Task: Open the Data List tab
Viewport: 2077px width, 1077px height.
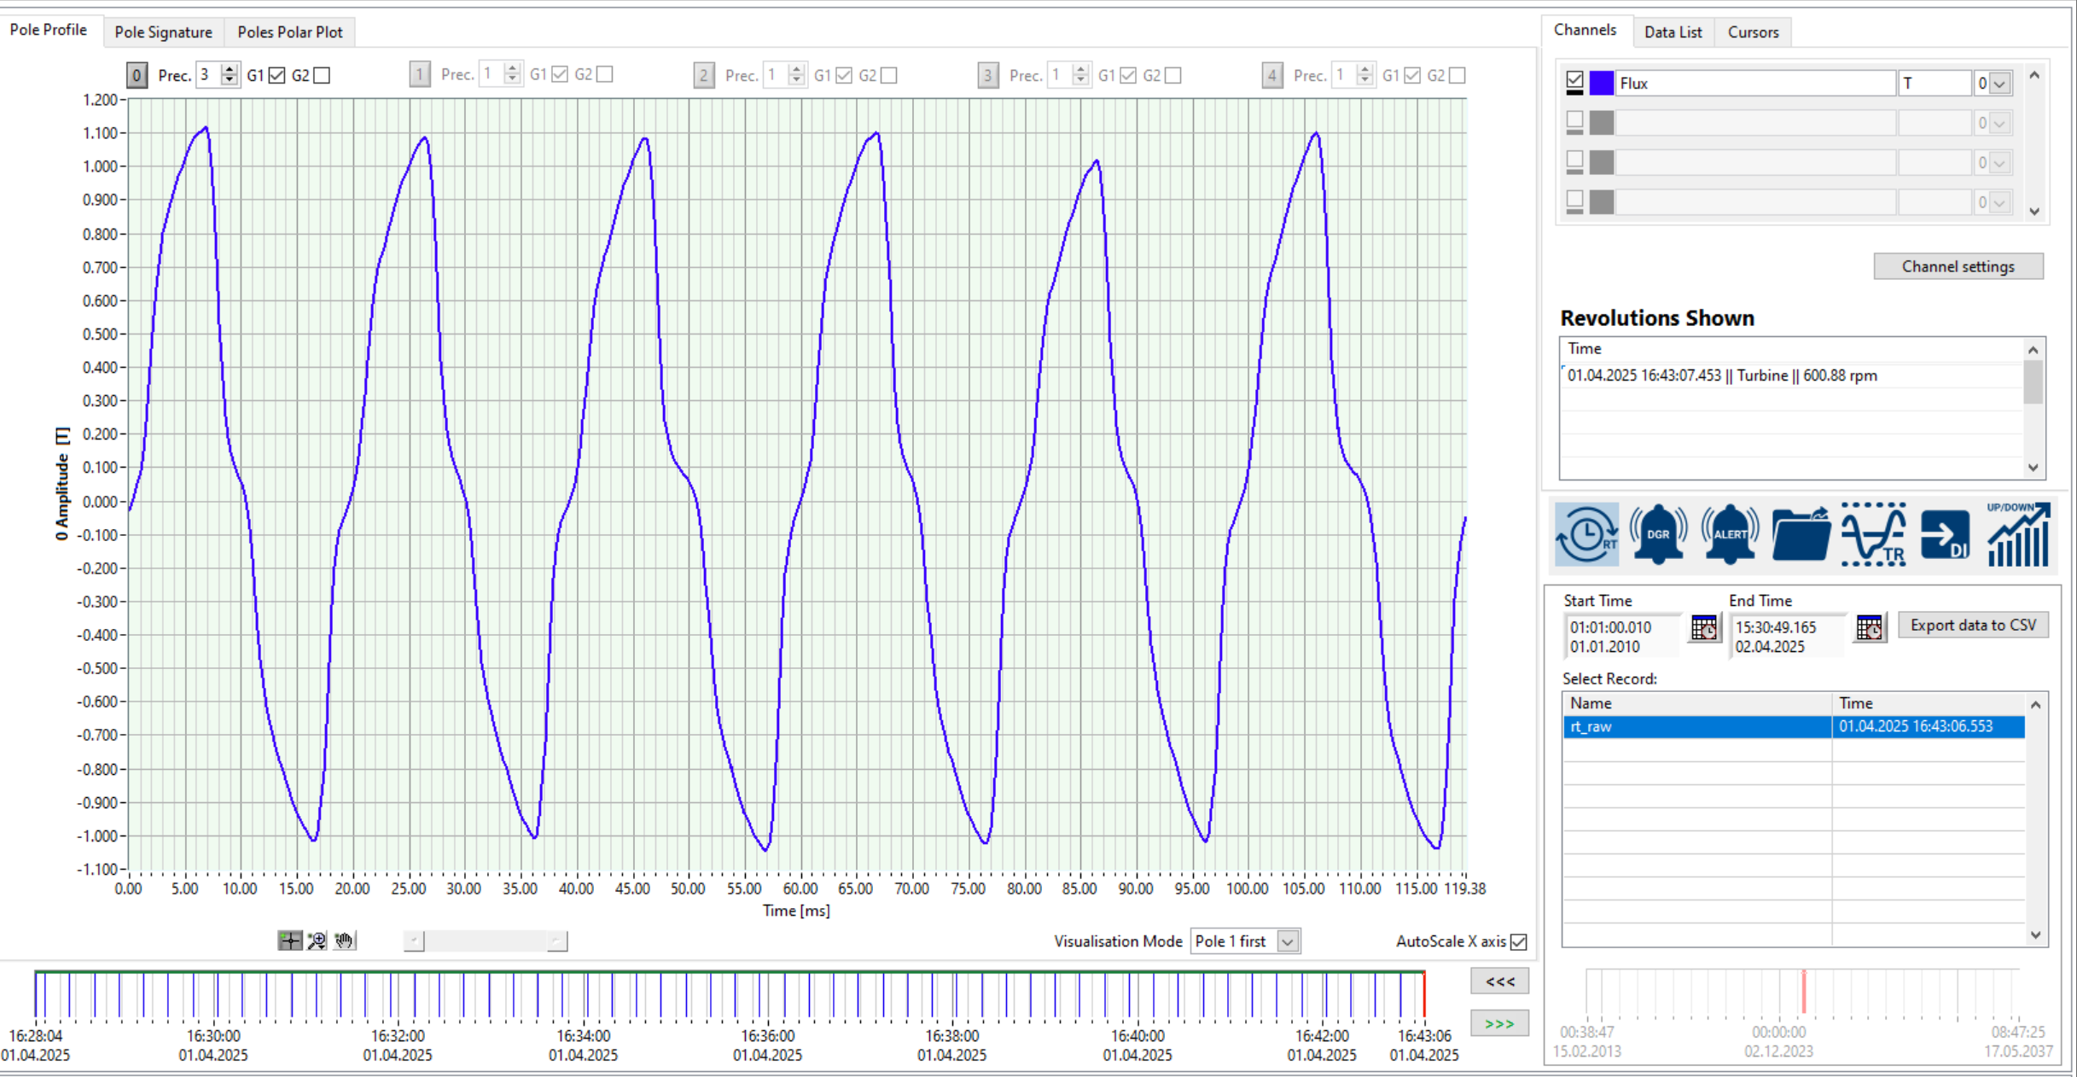Action: [x=1673, y=32]
